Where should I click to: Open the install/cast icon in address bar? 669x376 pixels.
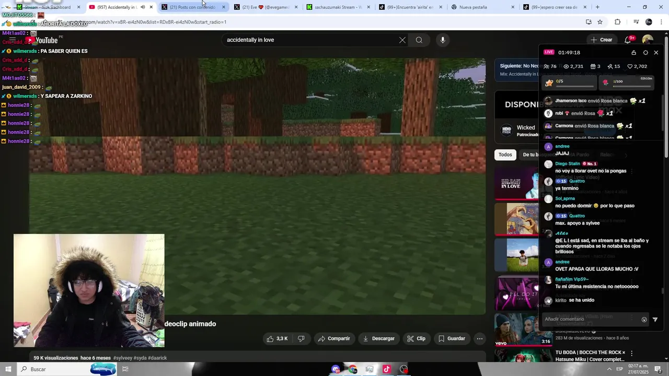point(589,22)
